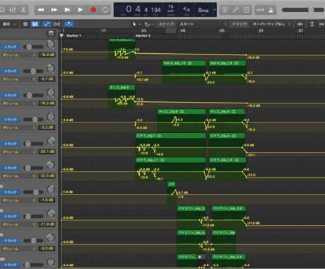This screenshot has width=325, height=269.
Task: Click the -5.0 dB automation value field
Action: coord(47,248)
